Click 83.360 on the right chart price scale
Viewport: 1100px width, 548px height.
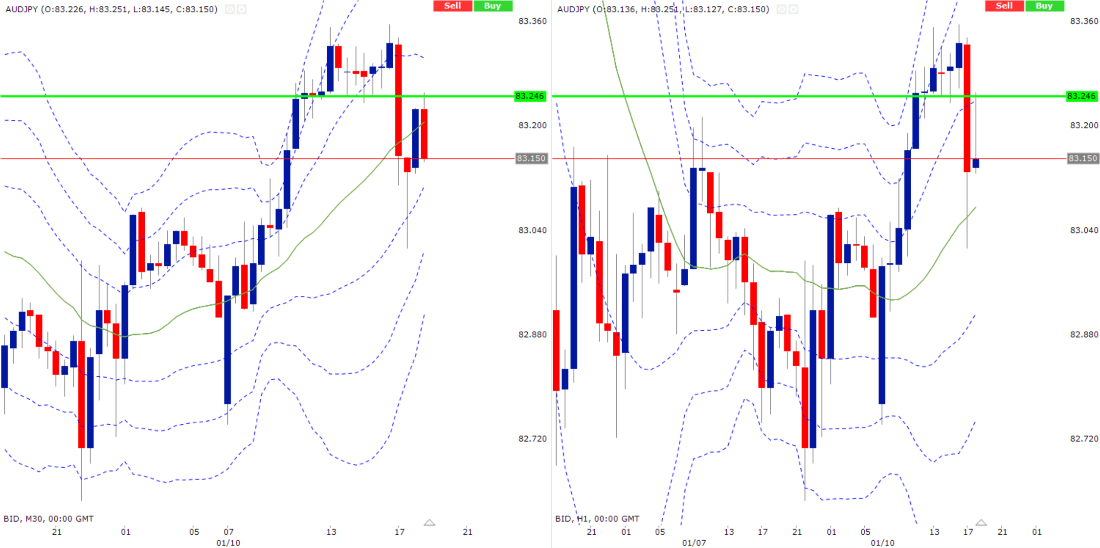click(1084, 21)
